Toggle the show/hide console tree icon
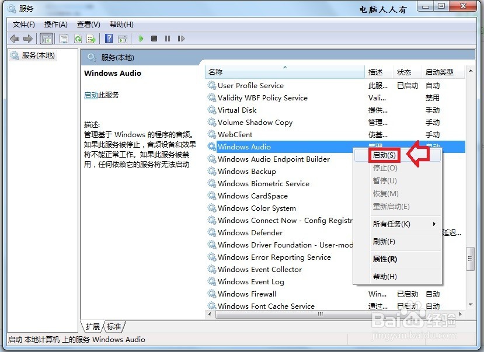 (x=47, y=39)
